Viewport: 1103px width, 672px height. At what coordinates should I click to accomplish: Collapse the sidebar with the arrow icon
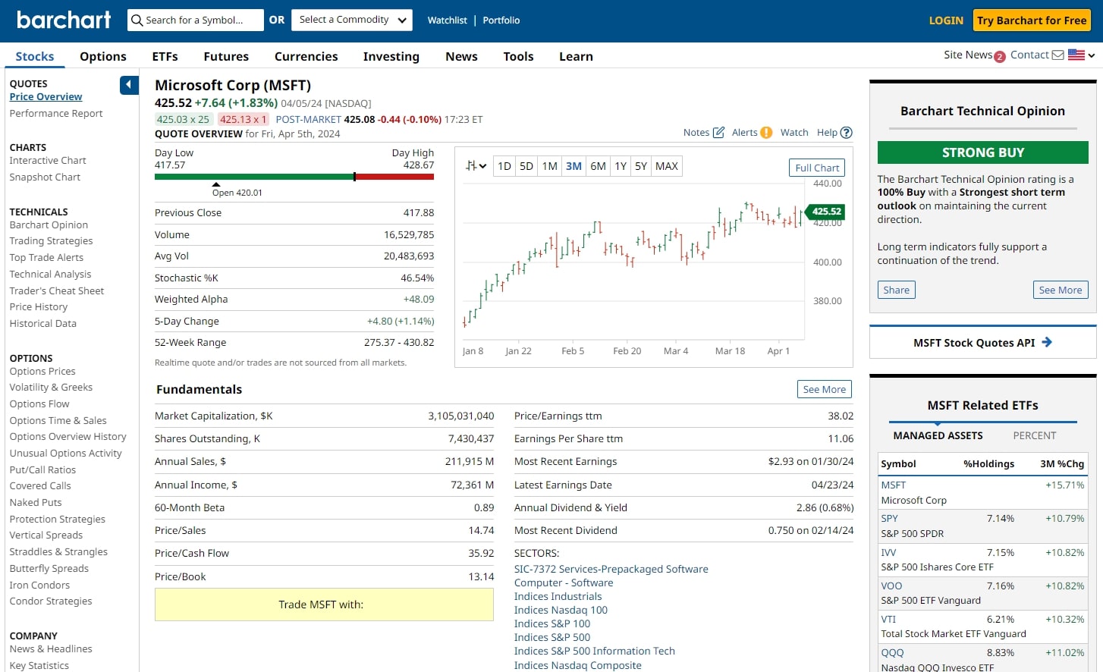coord(129,85)
